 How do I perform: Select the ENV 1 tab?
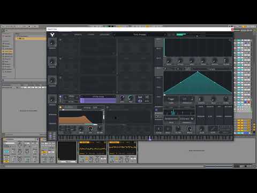pyautogui.click(x=158, y=42)
